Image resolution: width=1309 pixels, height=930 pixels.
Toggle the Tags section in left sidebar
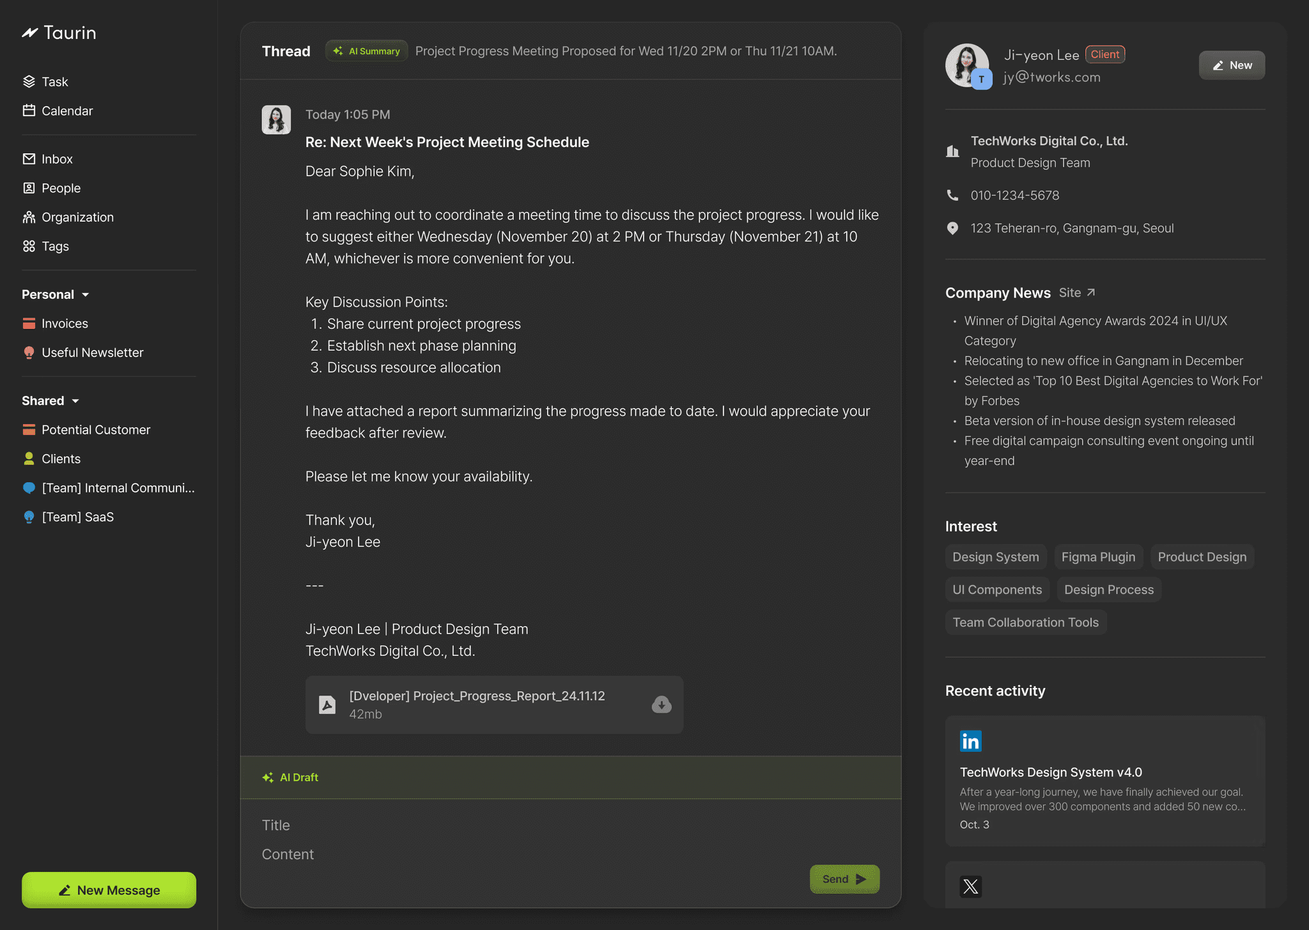coord(54,245)
